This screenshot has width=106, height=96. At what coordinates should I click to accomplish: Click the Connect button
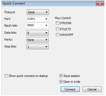70,89
